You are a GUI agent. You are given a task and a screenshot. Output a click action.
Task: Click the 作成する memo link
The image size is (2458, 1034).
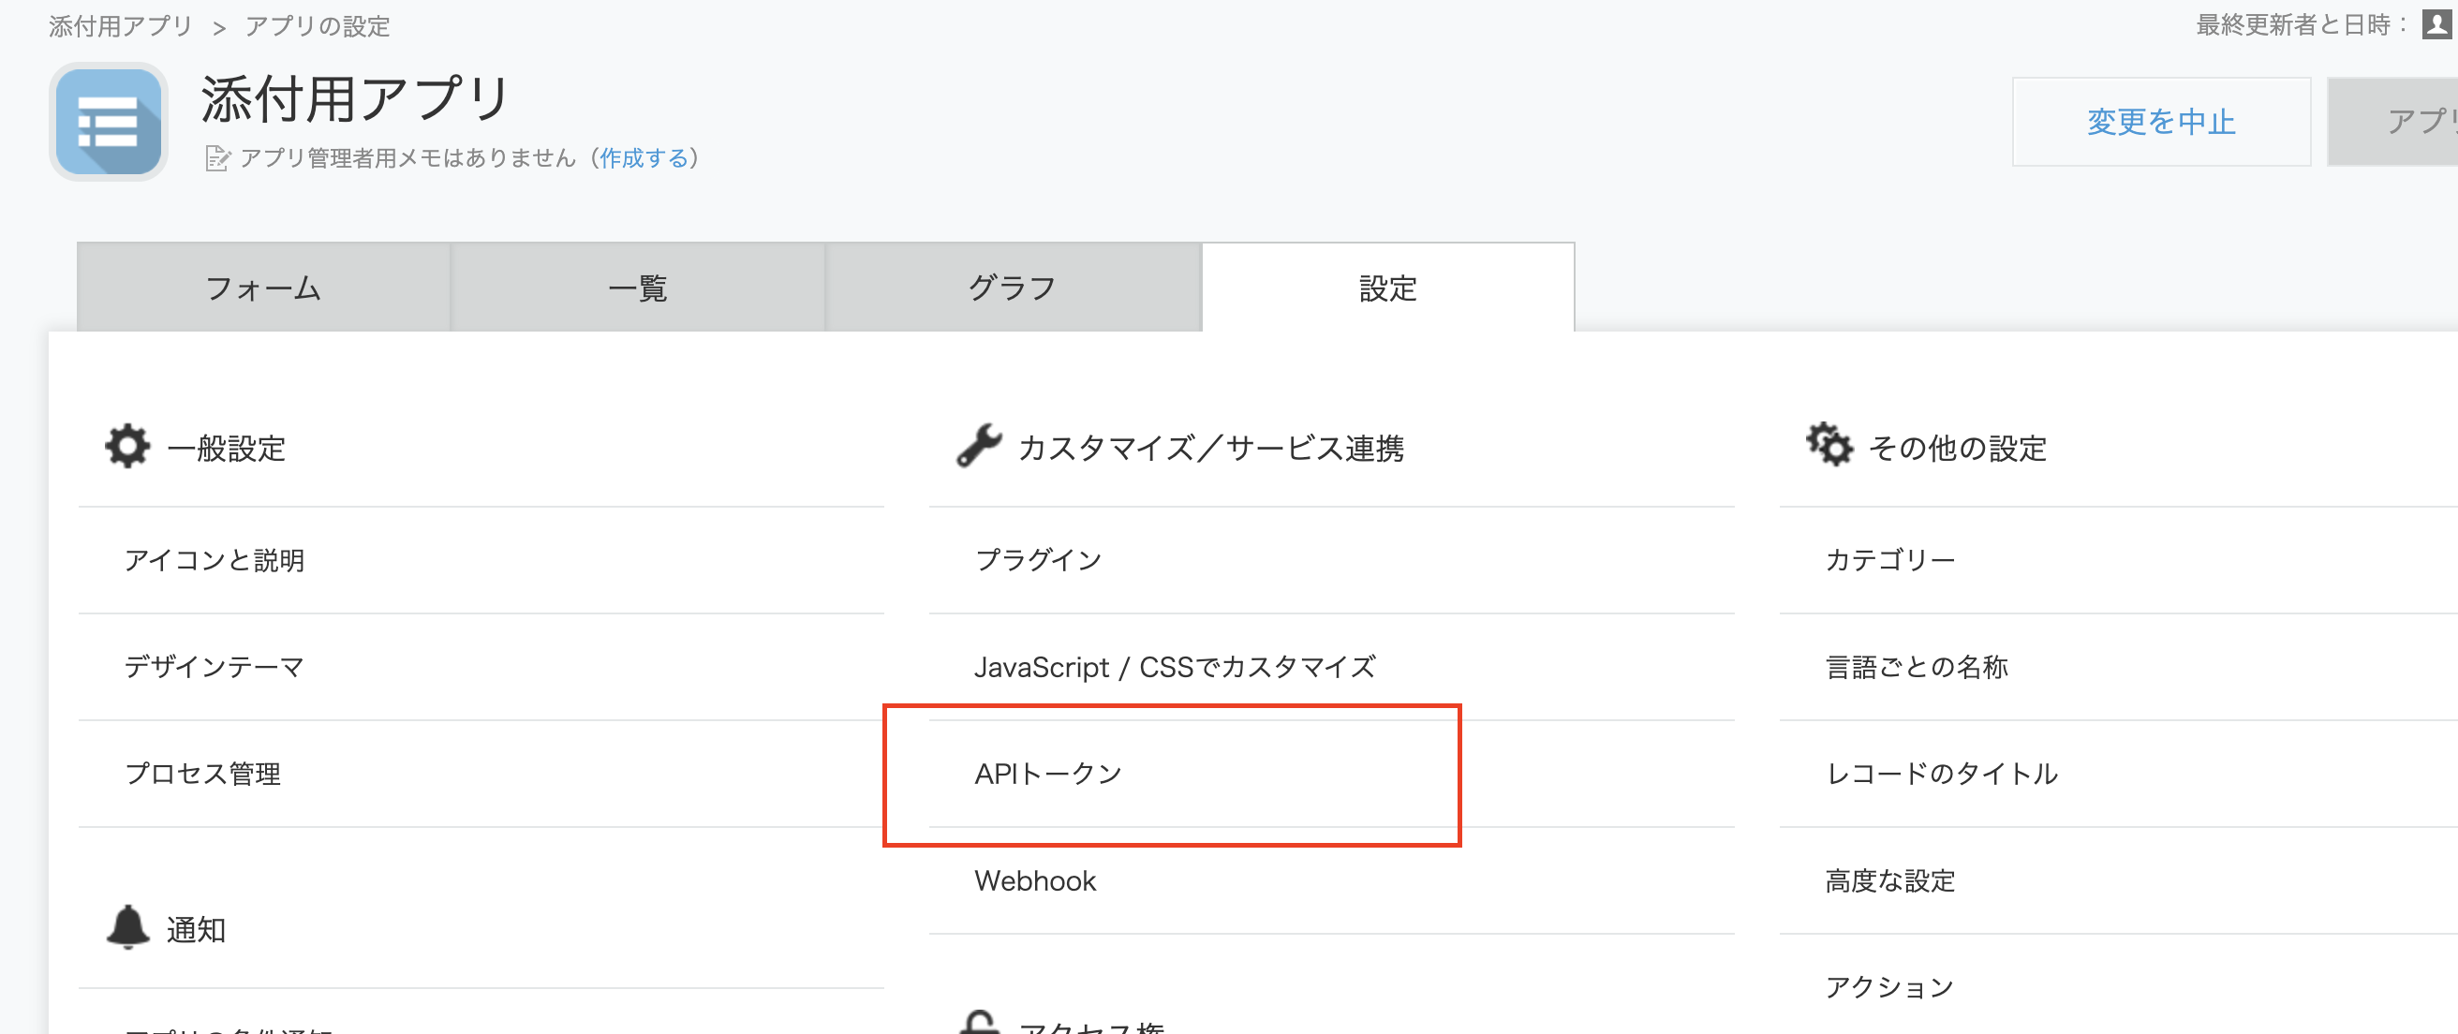click(644, 158)
